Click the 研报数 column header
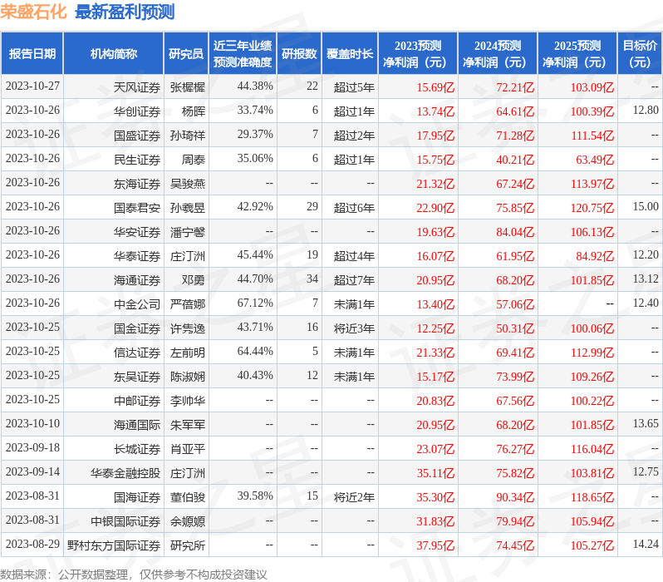 tap(299, 54)
